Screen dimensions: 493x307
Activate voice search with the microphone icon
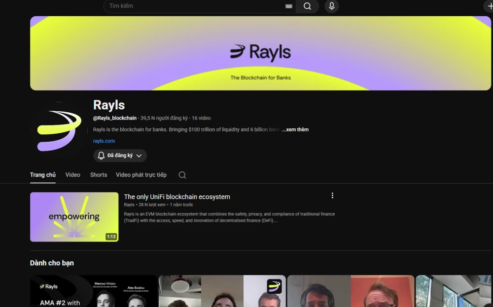(x=331, y=6)
